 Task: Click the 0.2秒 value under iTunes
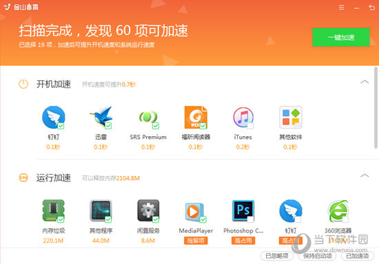243,147
